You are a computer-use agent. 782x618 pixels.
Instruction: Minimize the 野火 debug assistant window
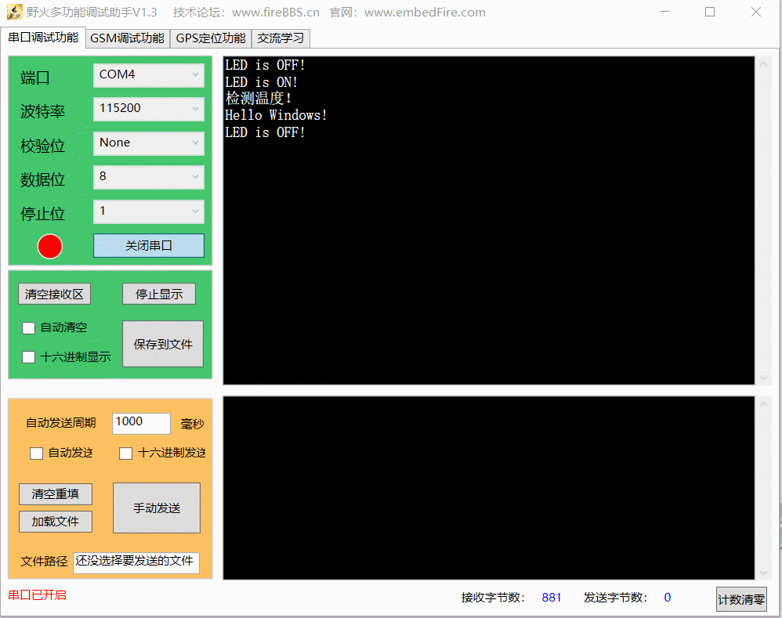click(x=664, y=12)
